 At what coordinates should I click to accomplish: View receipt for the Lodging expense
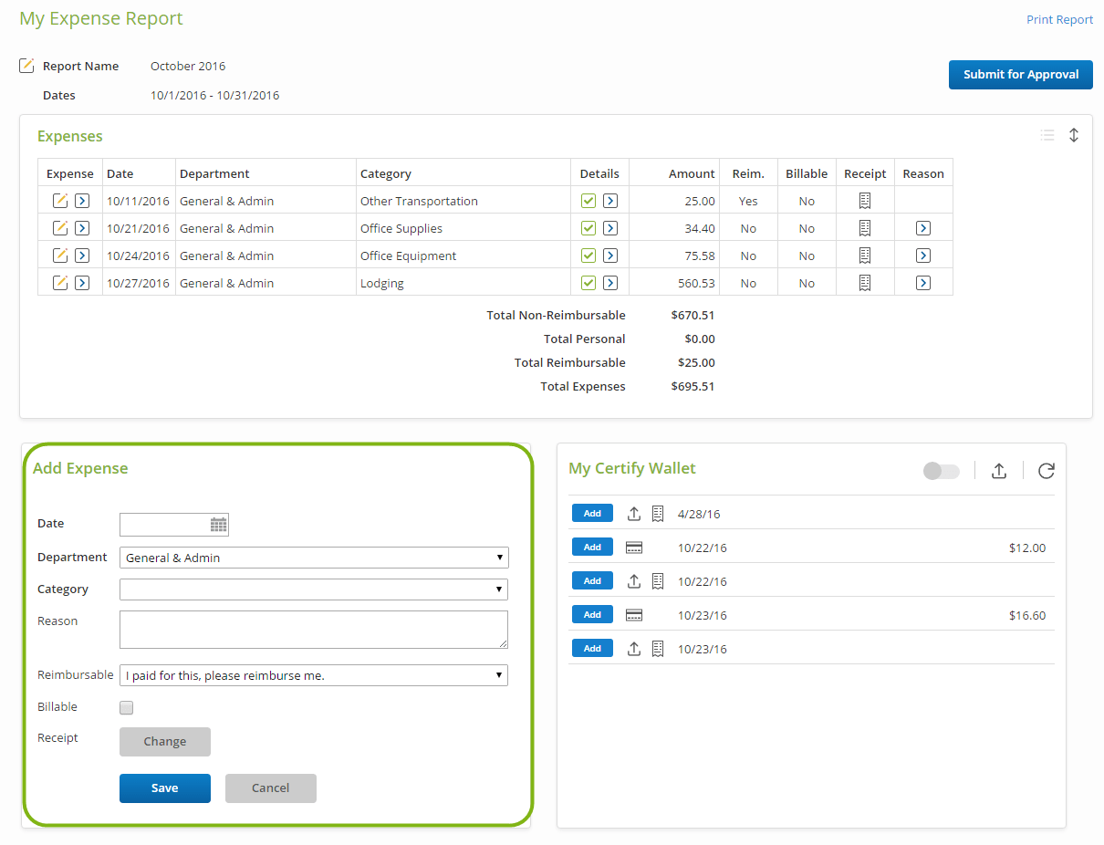coord(865,283)
